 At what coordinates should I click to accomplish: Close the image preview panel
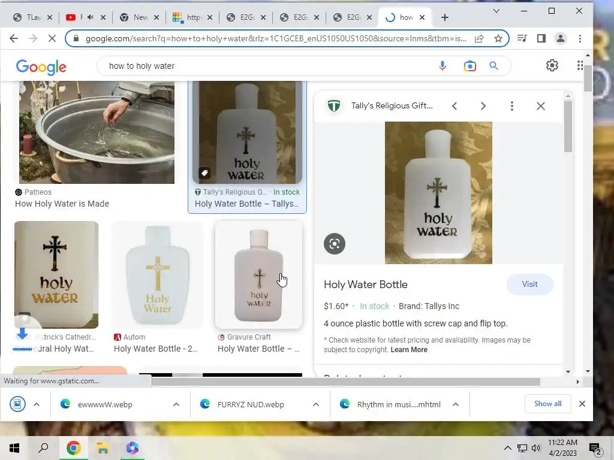coord(541,106)
